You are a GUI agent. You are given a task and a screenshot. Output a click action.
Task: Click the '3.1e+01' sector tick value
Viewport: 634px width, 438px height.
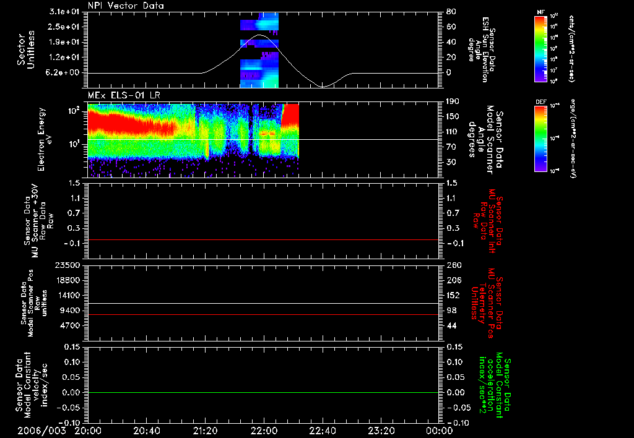tap(66, 12)
